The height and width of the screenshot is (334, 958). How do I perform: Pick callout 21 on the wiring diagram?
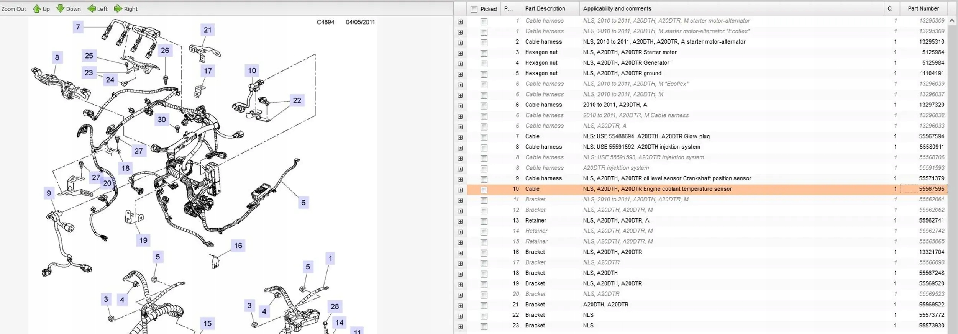point(208,30)
